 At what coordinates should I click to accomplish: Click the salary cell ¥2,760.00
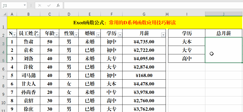click(144, 101)
